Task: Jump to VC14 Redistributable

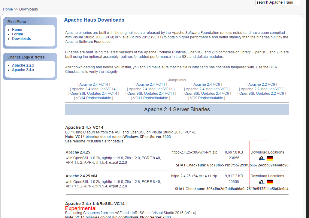Action: (x=93, y=98)
